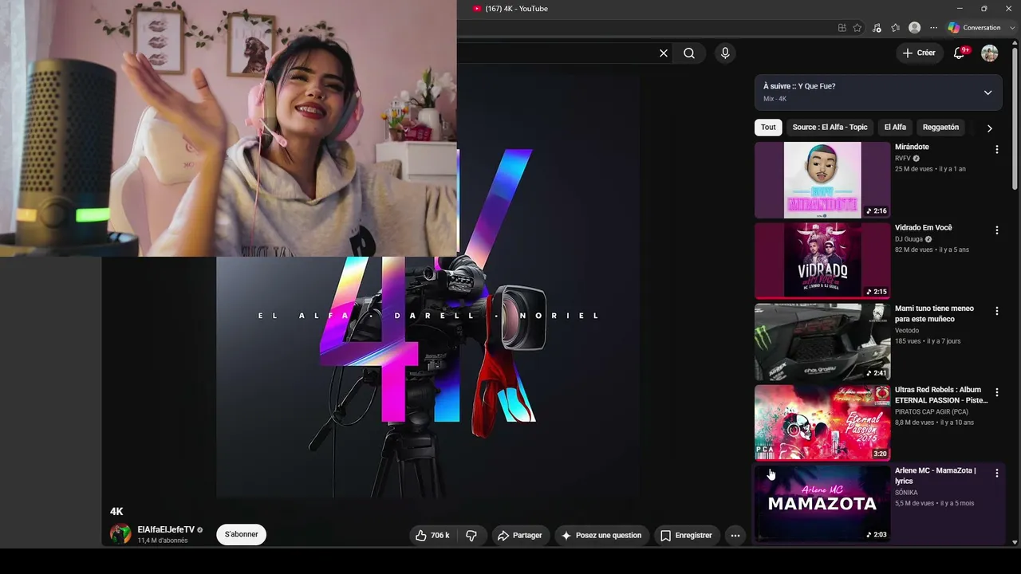Subscribe with the S'abonner button

coord(241,534)
